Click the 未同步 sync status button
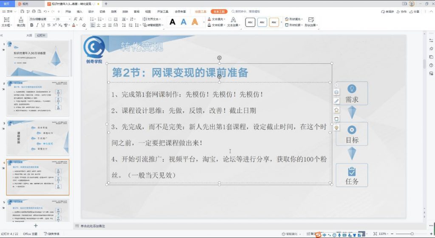The height and width of the screenshot is (238, 435). (x=387, y=11)
